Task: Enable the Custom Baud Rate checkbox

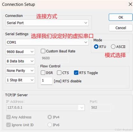Action: tap(43, 51)
